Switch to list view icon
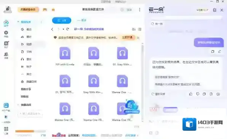Viewport: 227px width, 139px height. coord(140,29)
